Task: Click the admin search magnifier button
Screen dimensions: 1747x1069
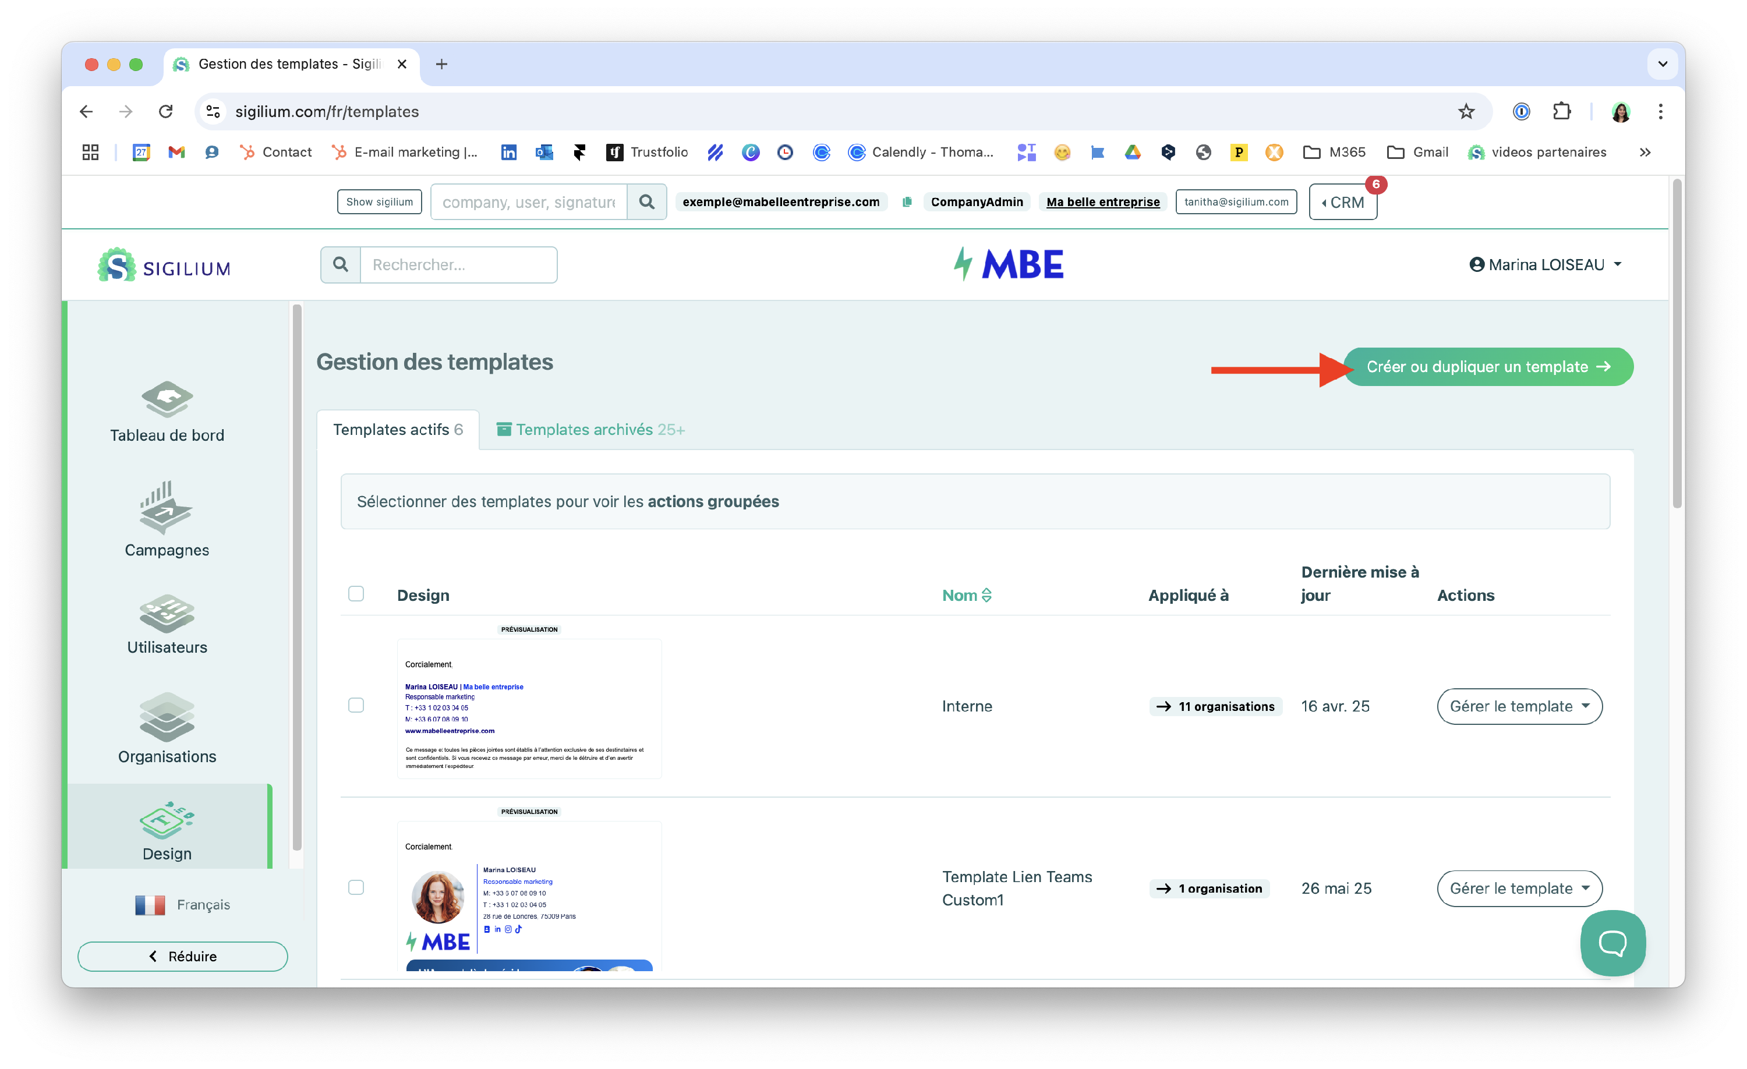Action: [x=646, y=202]
